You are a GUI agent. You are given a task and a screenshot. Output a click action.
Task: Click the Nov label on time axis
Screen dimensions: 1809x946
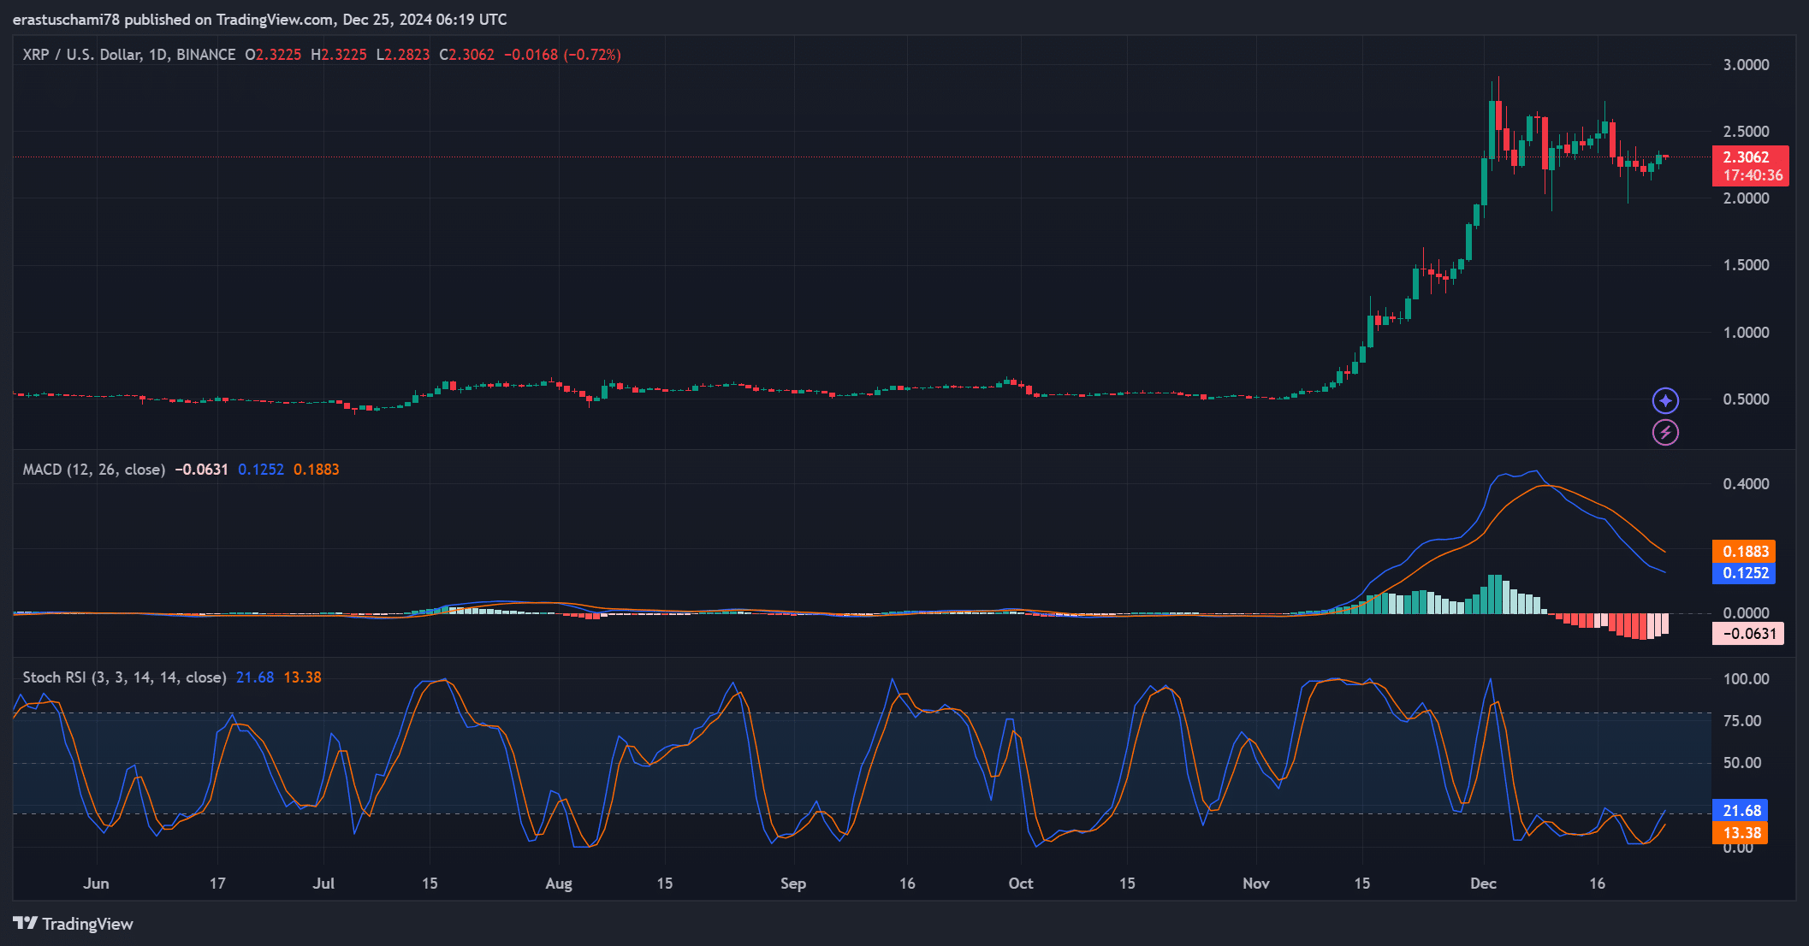tap(1256, 884)
